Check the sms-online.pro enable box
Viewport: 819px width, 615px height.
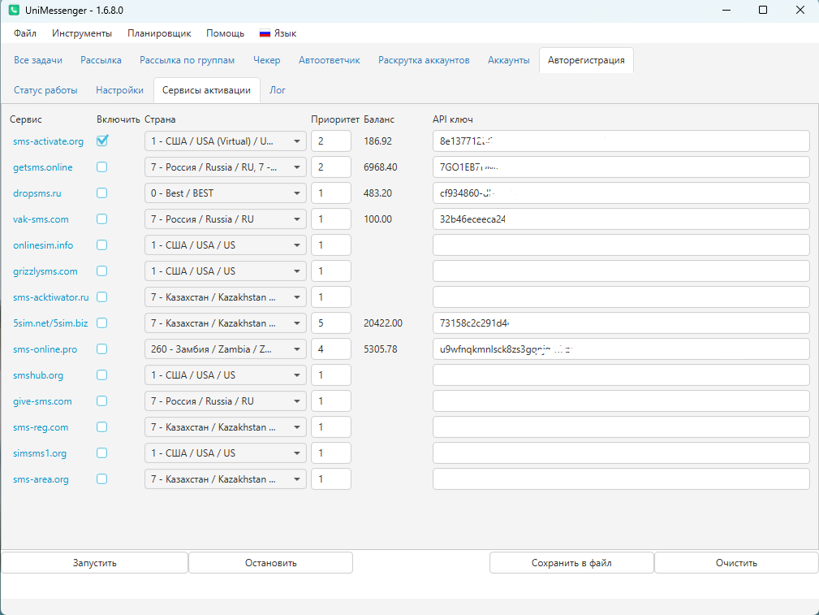(101, 349)
